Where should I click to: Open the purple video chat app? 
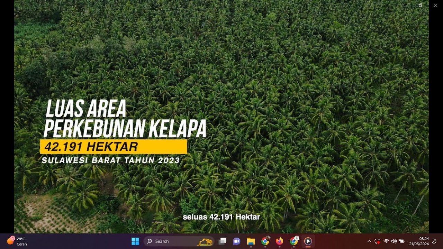point(237,241)
